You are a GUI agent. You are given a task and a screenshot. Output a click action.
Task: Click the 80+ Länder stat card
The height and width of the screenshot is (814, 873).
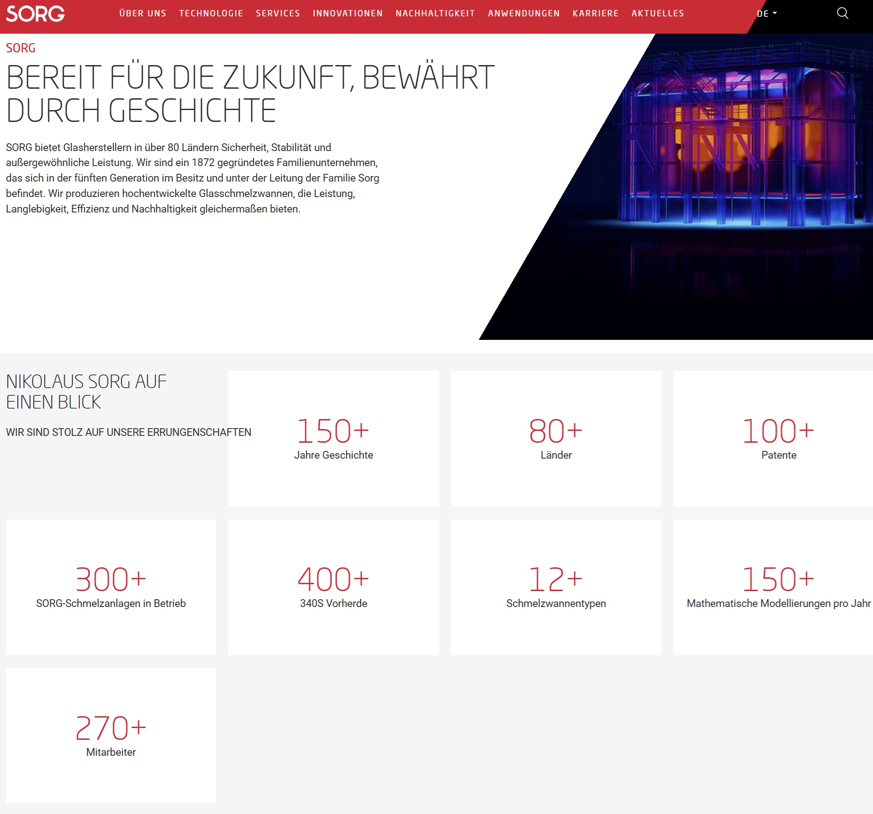[x=556, y=439]
